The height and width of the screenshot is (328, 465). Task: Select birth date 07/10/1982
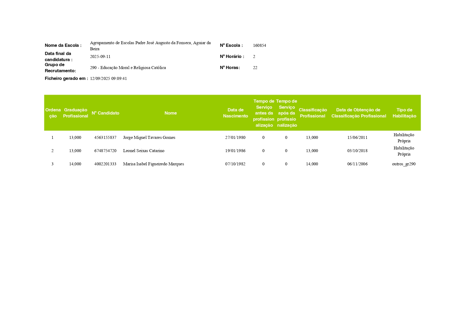pos(235,164)
